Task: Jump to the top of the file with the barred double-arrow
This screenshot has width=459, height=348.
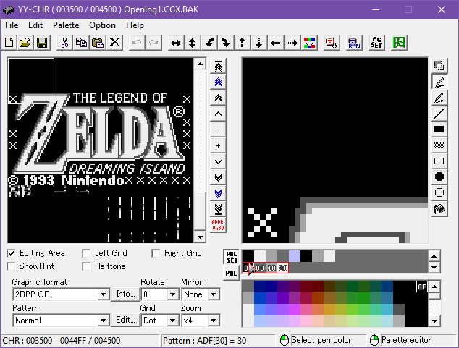Action: click(218, 66)
